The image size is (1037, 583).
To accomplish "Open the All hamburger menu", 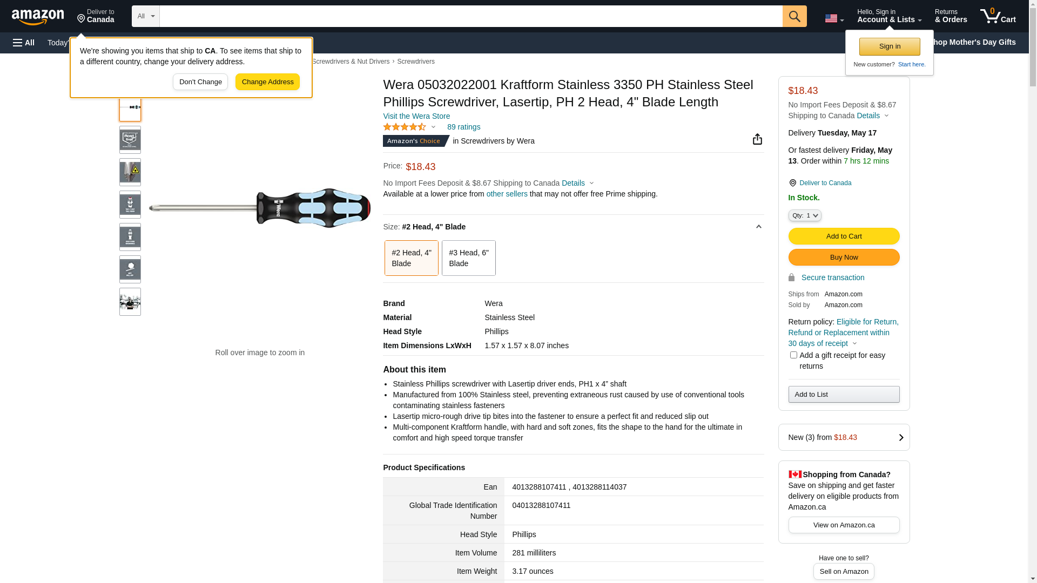I will (24, 43).
